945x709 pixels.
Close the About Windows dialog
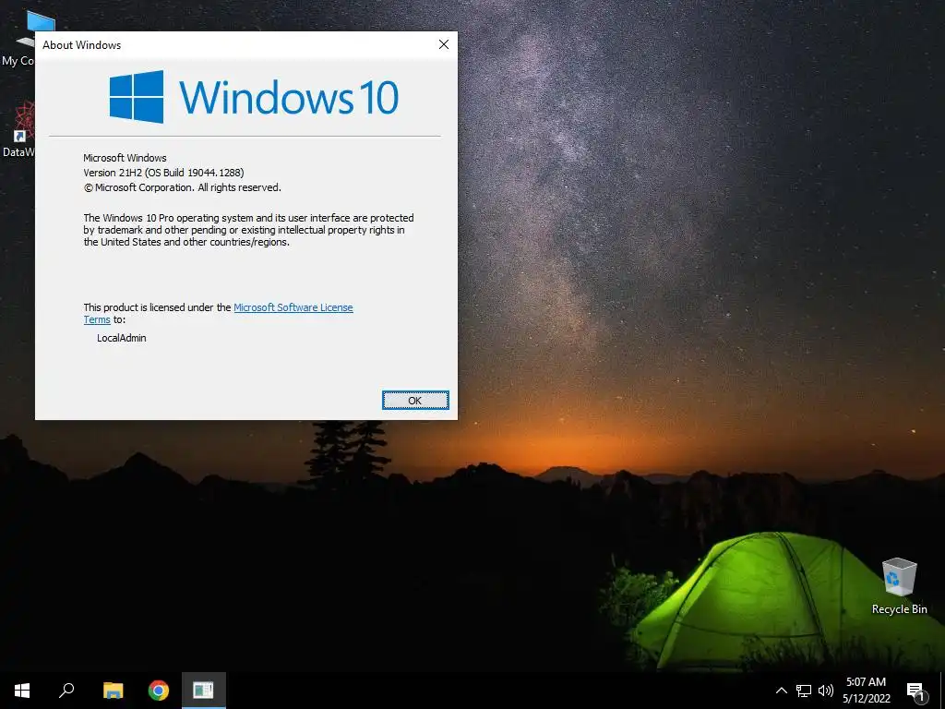coord(444,44)
